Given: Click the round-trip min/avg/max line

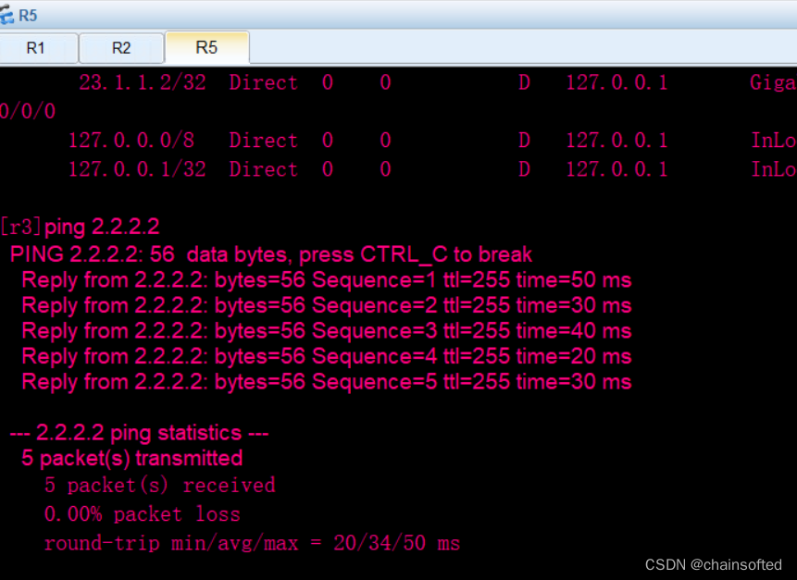Looking at the screenshot, I should [252, 543].
